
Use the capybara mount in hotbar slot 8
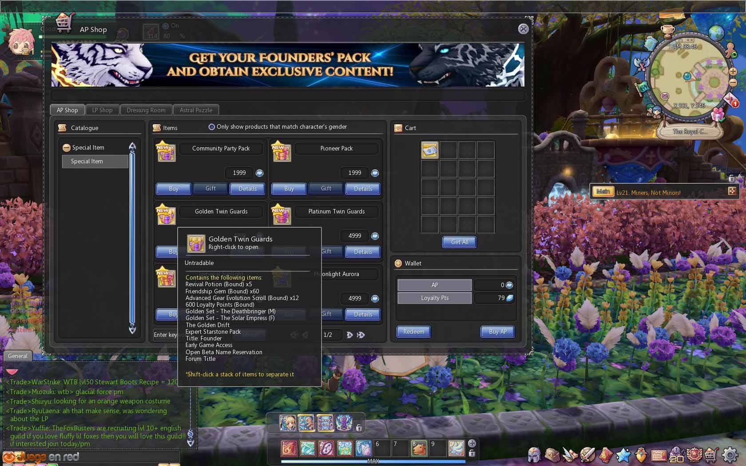click(x=419, y=448)
